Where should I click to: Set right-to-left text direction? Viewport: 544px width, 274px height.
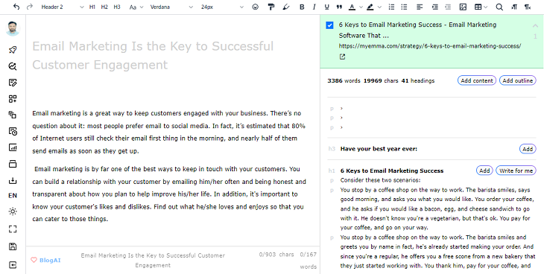click(x=528, y=7)
